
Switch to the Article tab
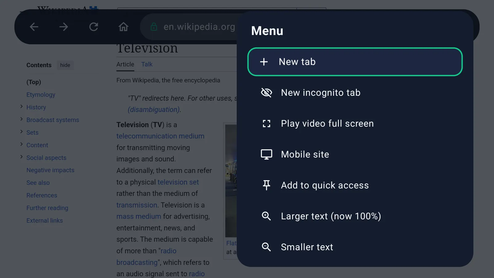[125, 64]
